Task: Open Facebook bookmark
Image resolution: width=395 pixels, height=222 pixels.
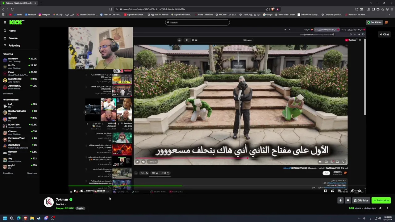Action: (30, 14)
